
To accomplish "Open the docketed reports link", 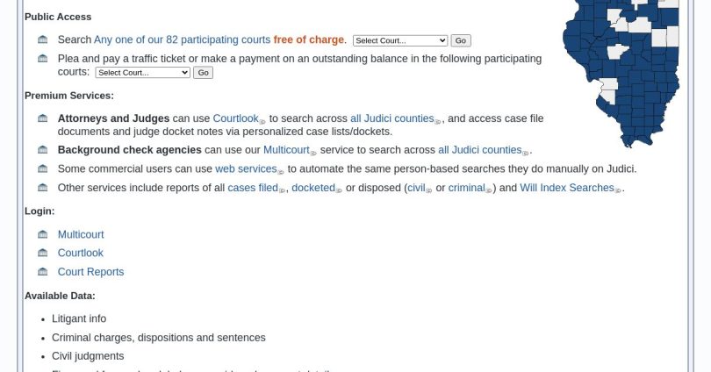I will pos(313,188).
